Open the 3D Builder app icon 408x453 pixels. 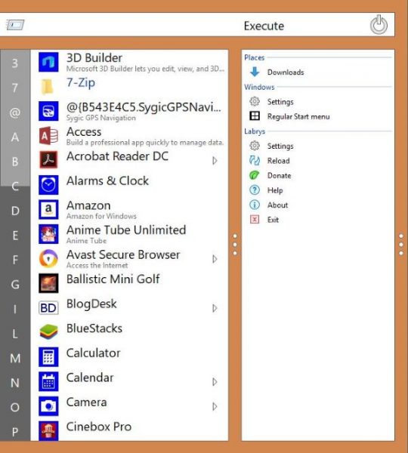pyautogui.click(x=48, y=62)
